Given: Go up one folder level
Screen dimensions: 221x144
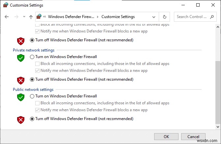Looking at the screenshot, I should coord(31,17).
